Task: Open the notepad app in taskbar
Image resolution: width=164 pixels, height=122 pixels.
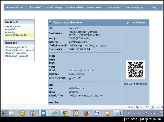Action: click(118, 113)
